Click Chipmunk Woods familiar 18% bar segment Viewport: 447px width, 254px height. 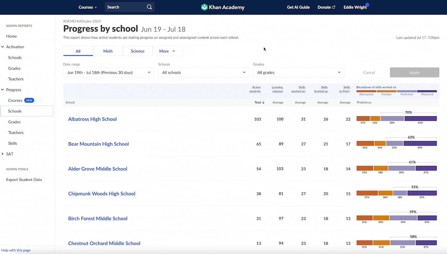coord(385,193)
